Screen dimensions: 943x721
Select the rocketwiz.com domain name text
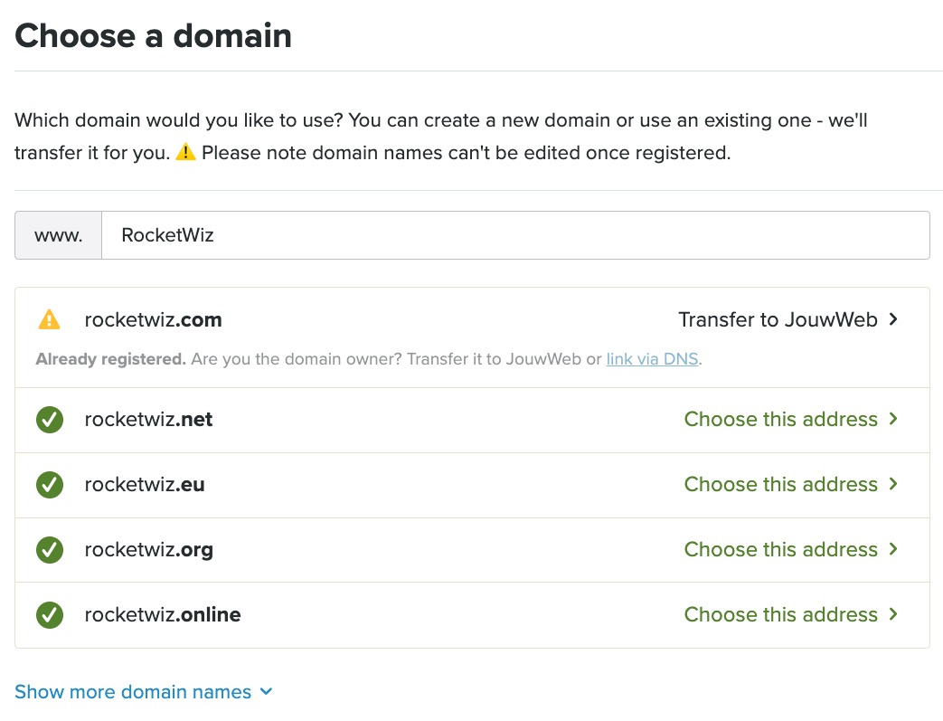click(x=153, y=319)
